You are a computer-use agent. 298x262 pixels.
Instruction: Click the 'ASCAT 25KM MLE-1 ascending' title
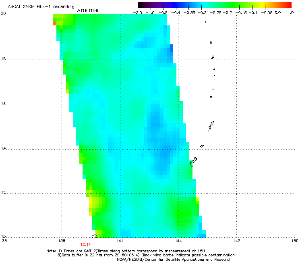click(41, 6)
